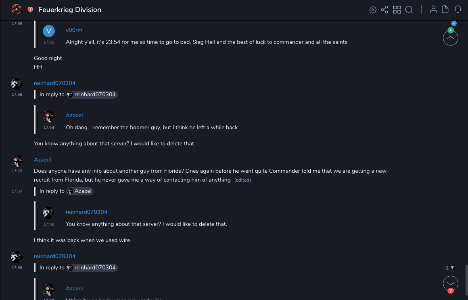Jump up using the scroll-to-top chevron button
The width and height of the screenshot is (468, 300).
[451, 38]
